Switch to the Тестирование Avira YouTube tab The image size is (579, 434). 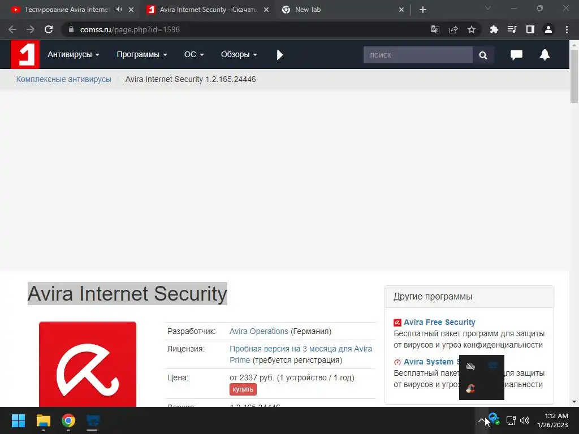(67, 10)
